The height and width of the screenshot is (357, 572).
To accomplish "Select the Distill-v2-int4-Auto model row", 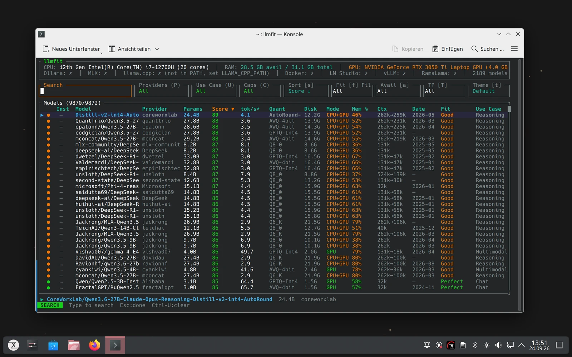I will coord(273,115).
